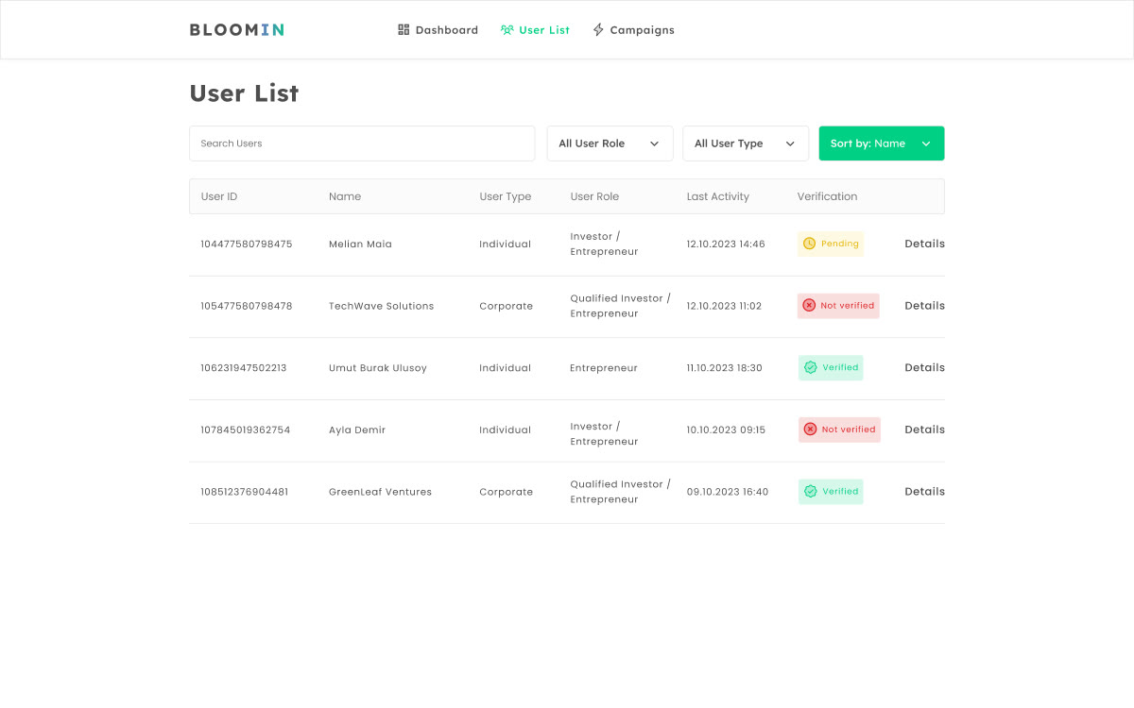
Task: Click the chevron on Sort by: Name
Action: pos(926,143)
